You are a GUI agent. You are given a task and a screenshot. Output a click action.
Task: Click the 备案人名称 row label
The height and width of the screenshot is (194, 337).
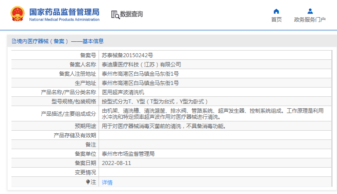(x=83, y=65)
